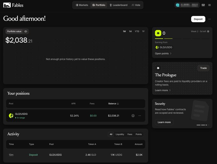Select the 1W chart range

tap(124, 31)
